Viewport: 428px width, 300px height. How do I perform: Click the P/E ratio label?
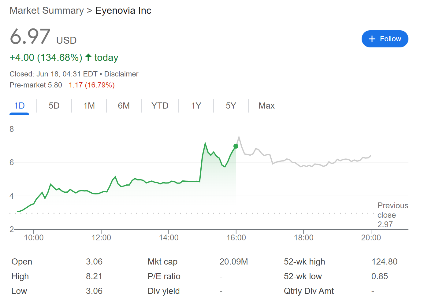click(164, 276)
